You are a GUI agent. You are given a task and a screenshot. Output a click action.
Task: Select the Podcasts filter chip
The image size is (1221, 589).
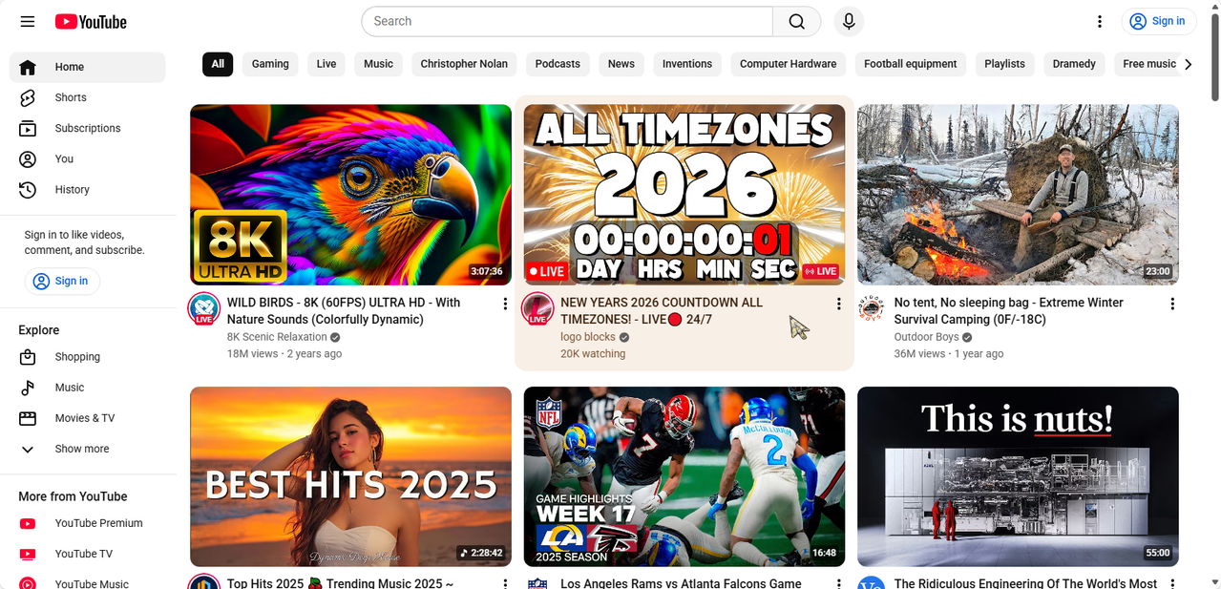point(558,64)
